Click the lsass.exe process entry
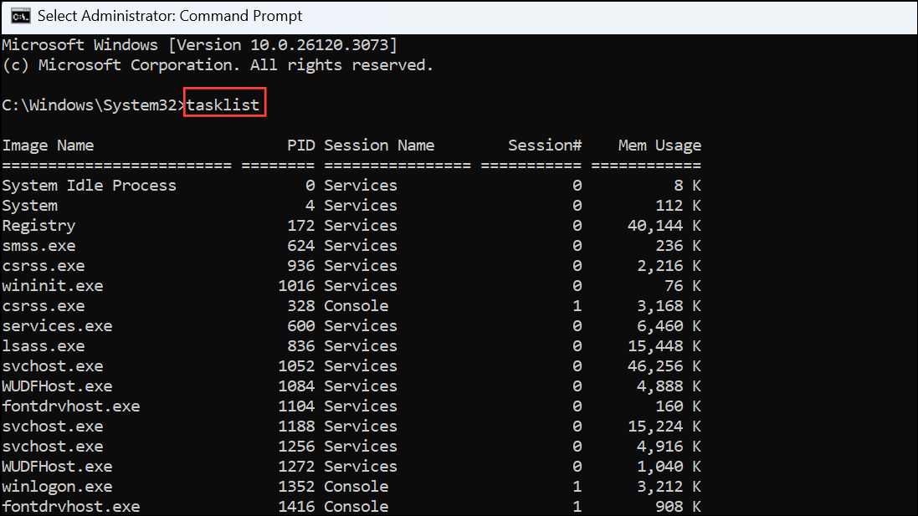 click(x=44, y=345)
